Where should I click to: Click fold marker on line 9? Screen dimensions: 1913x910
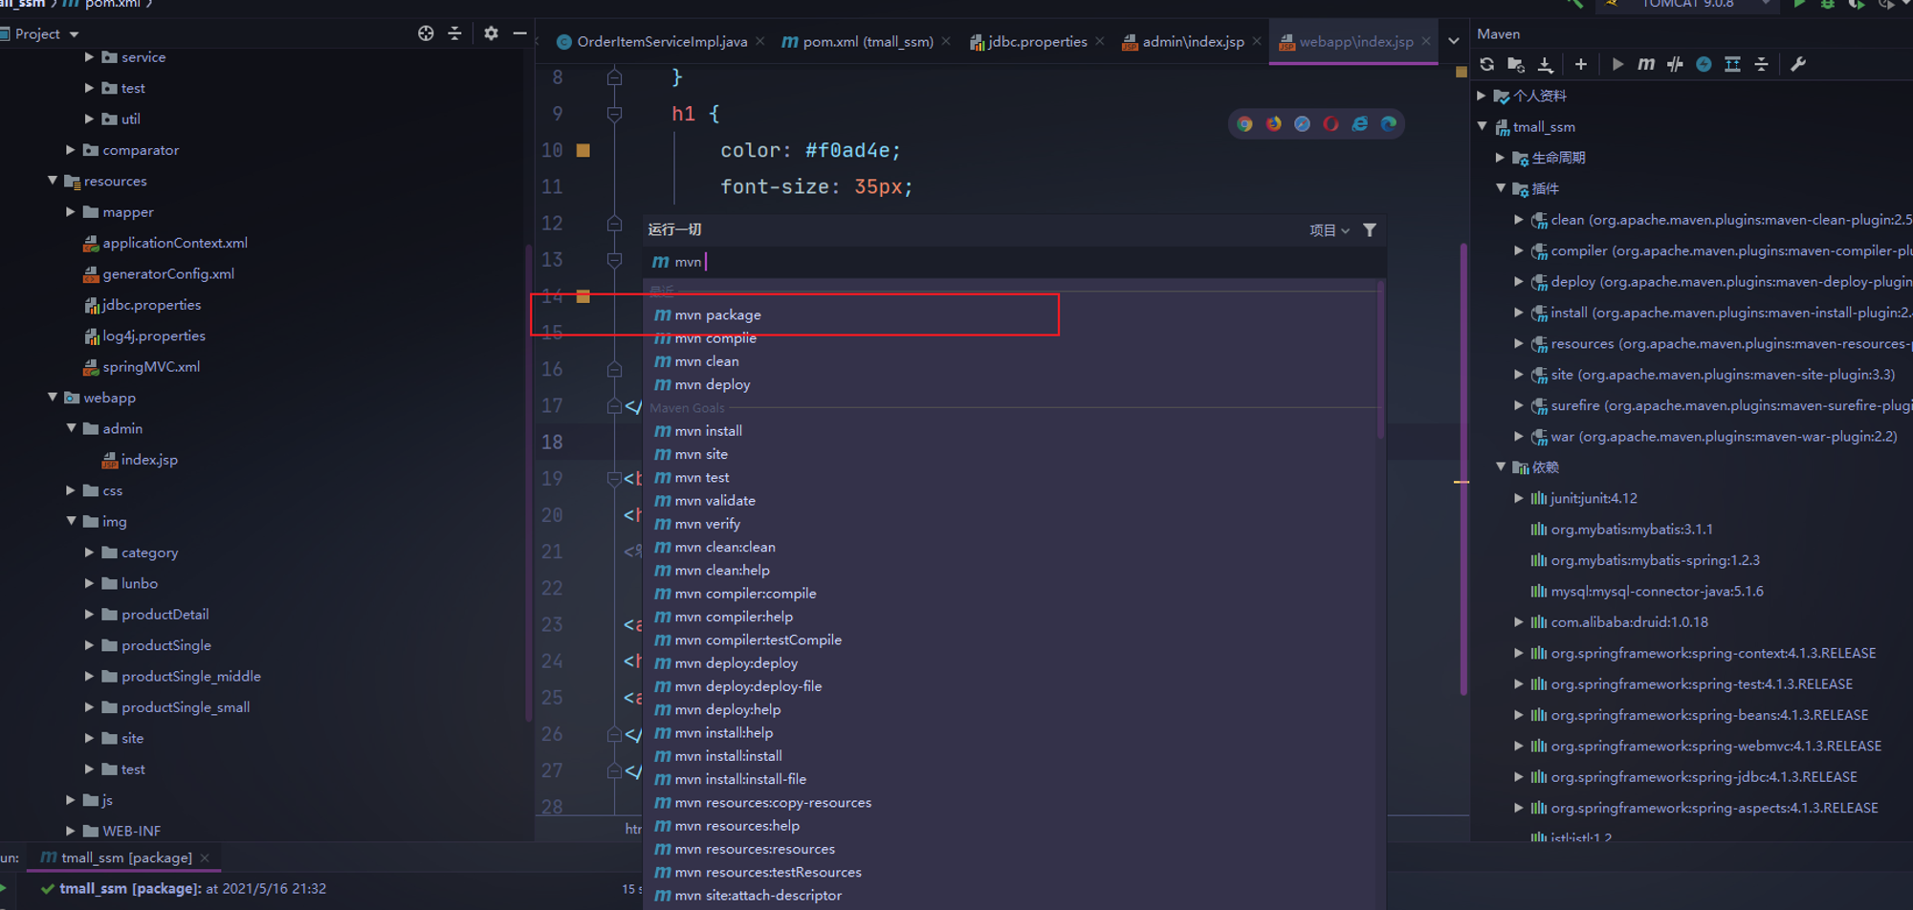pos(614,114)
